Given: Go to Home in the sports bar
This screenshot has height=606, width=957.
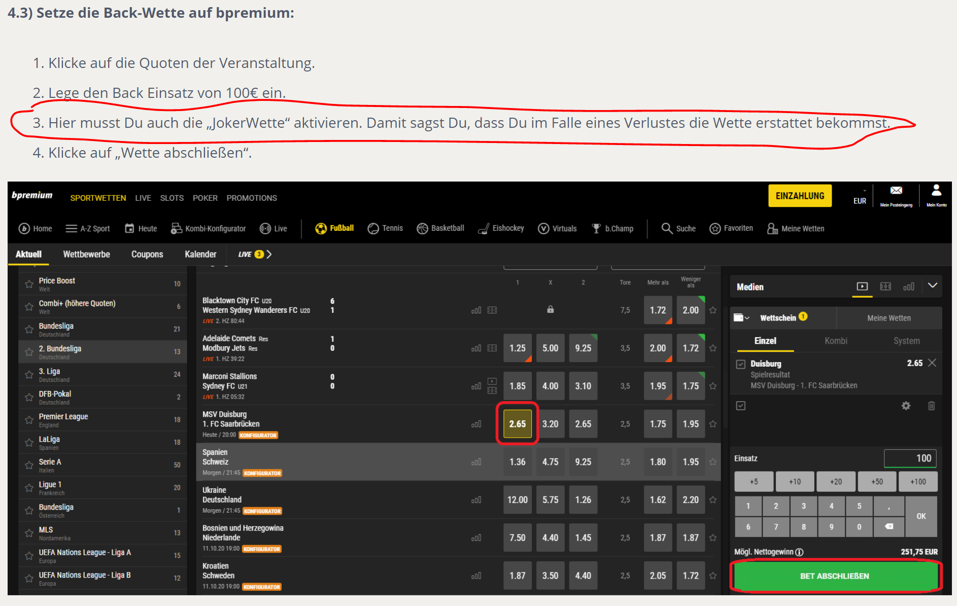Looking at the screenshot, I should click(x=35, y=229).
